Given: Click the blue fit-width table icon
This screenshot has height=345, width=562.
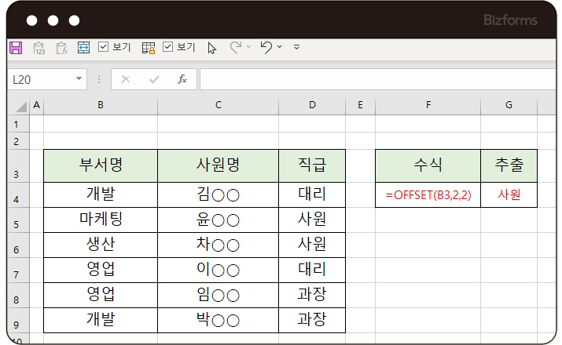Looking at the screenshot, I should click(x=83, y=48).
